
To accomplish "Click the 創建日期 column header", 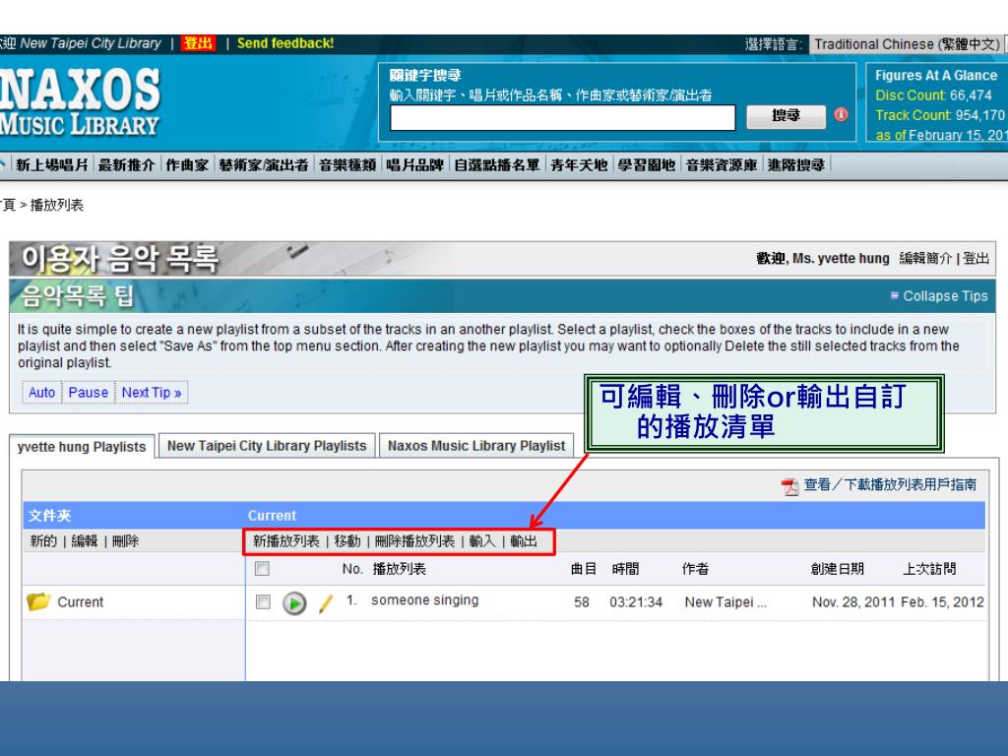I will tap(837, 569).
